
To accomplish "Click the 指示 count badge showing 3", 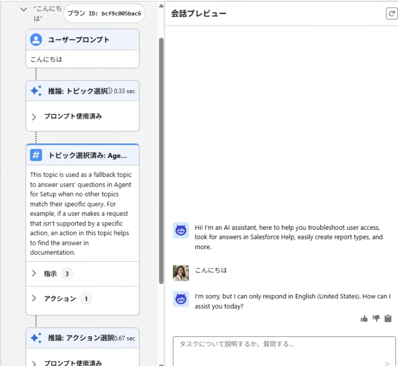I will [x=67, y=274].
